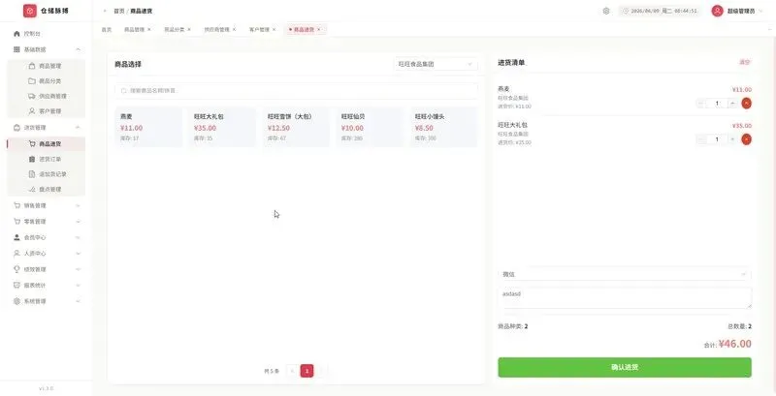This screenshot has width=776, height=396.
Task: Open the settings gear in header
Action: click(606, 11)
